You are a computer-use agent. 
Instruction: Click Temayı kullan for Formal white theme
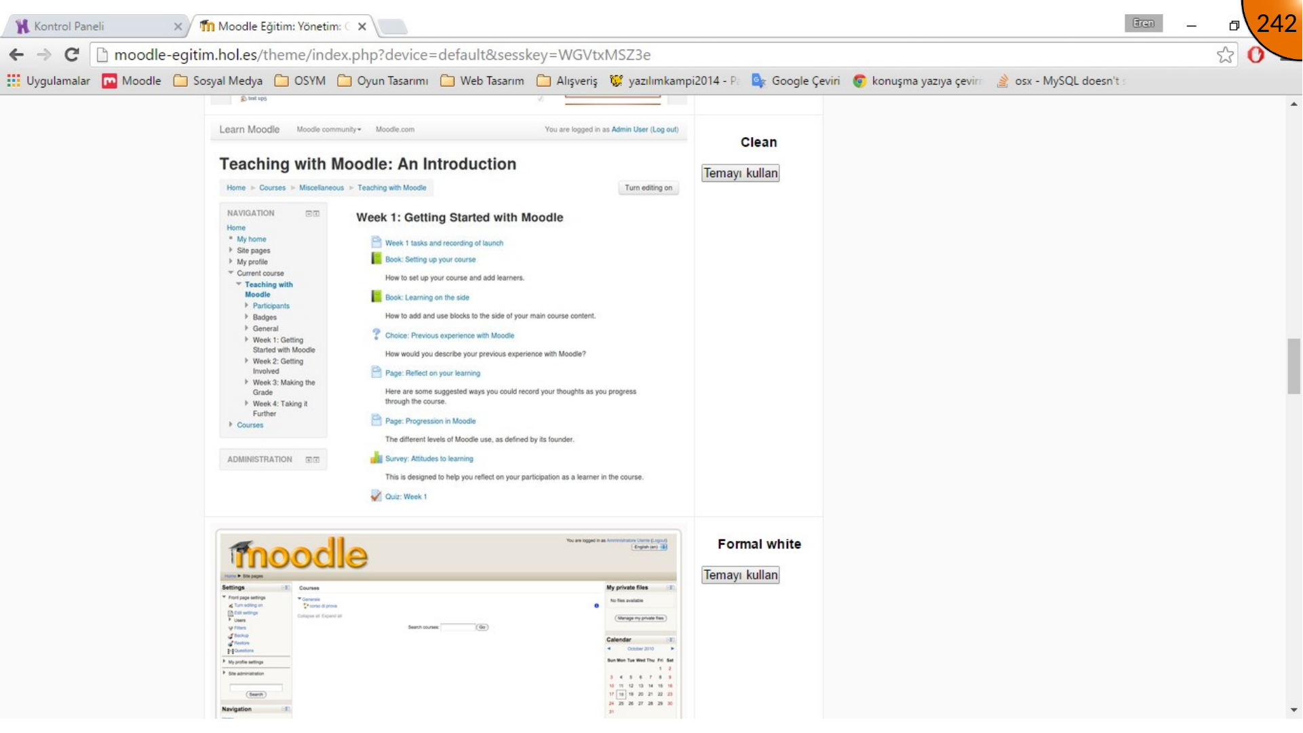[x=740, y=575]
